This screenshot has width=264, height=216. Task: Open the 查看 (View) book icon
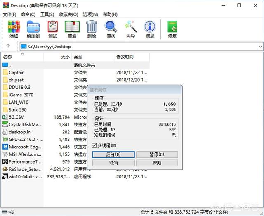(72, 29)
